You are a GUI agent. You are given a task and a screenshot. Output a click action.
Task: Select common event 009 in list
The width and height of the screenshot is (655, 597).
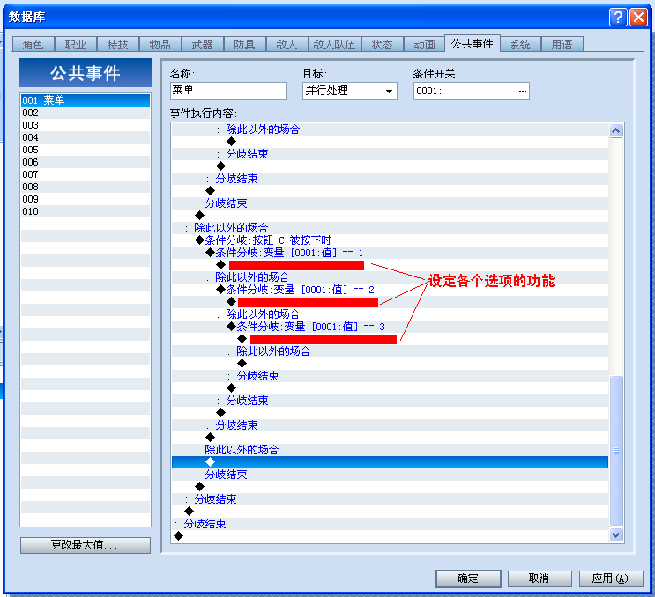tap(86, 199)
